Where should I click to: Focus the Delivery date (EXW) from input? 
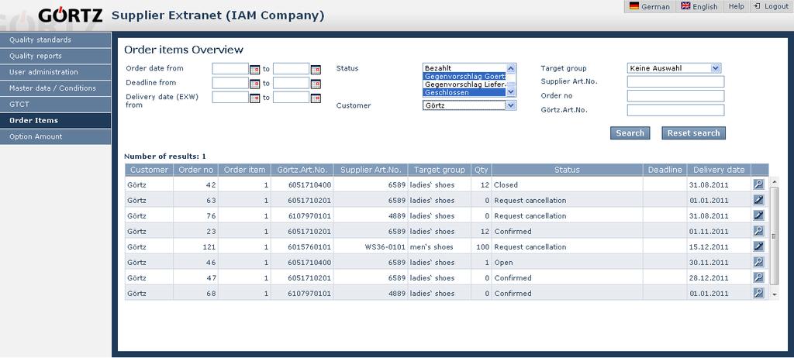[230, 97]
